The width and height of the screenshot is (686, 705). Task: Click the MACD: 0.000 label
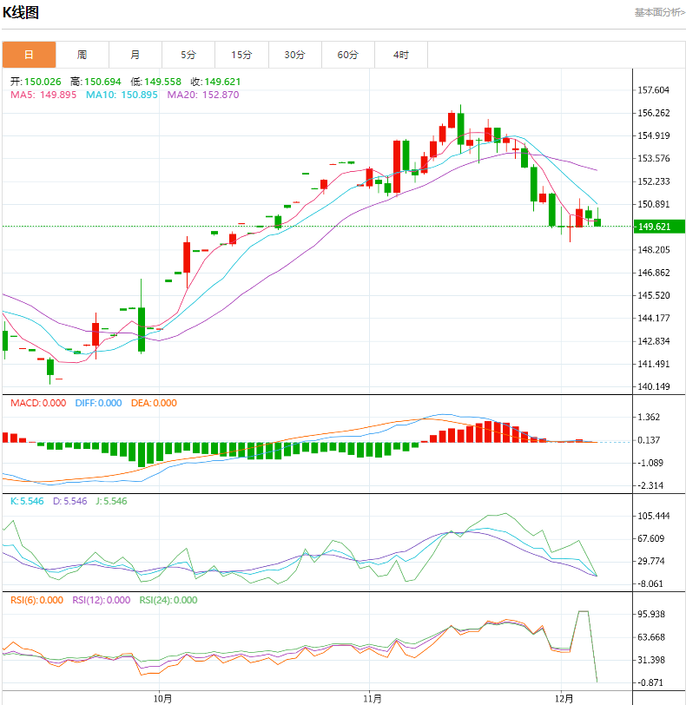[38, 404]
